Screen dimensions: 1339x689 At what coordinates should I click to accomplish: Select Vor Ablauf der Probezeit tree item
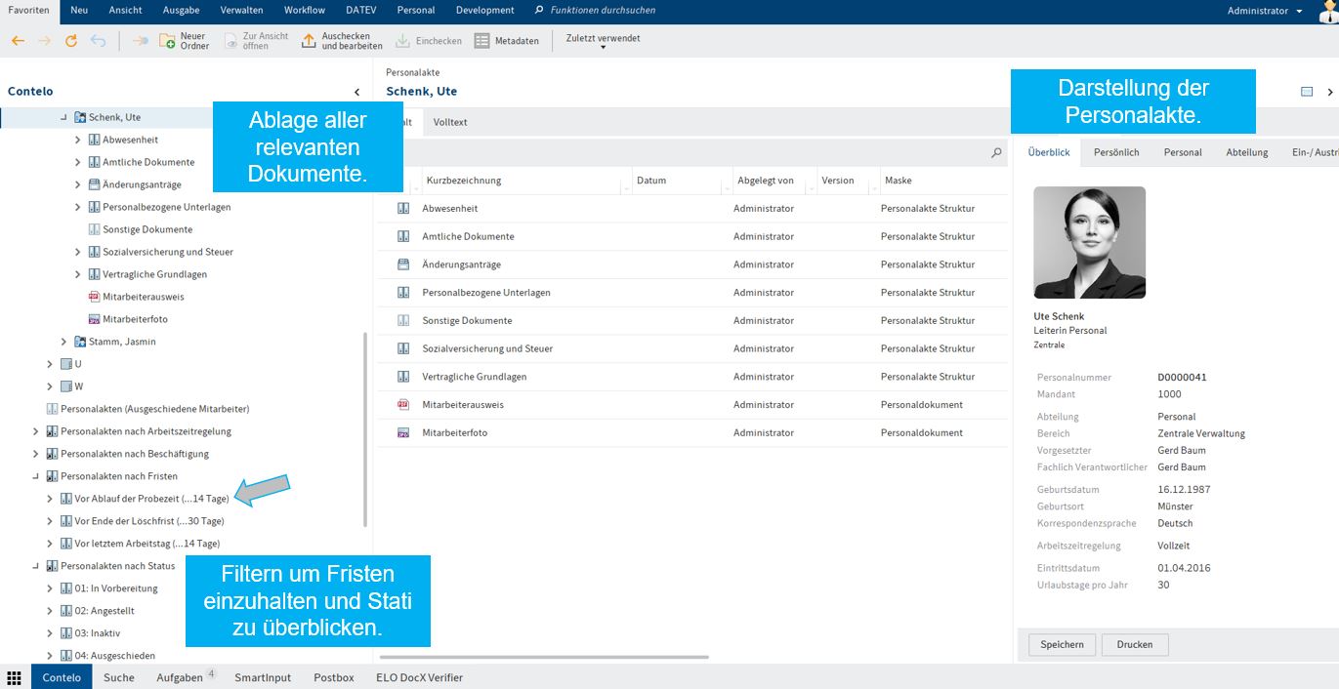151,499
